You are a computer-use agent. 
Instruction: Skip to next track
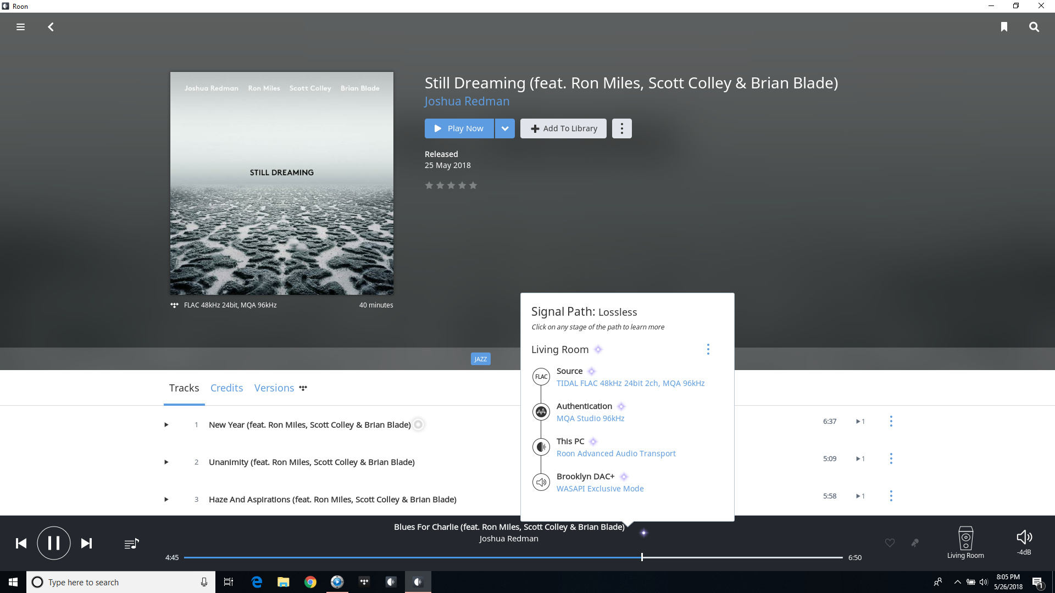coord(87,544)
